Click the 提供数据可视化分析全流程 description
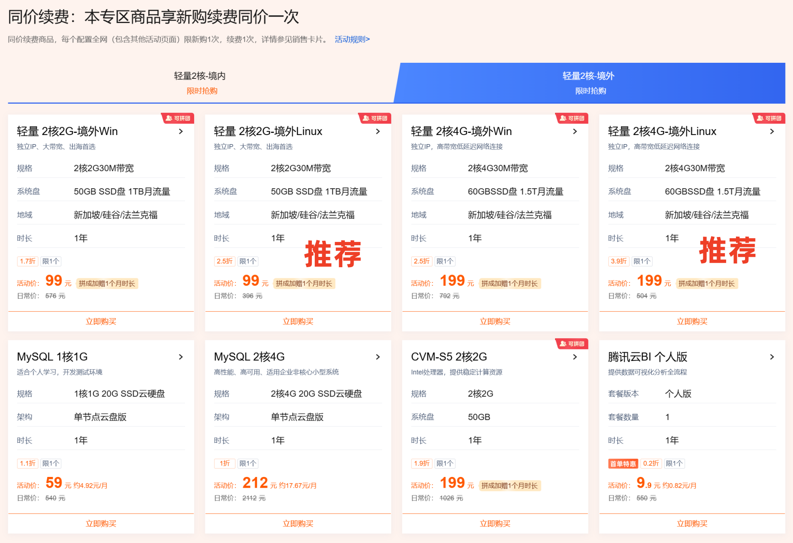The width and height of the screenshot is (793, 543). coord(647,372)
